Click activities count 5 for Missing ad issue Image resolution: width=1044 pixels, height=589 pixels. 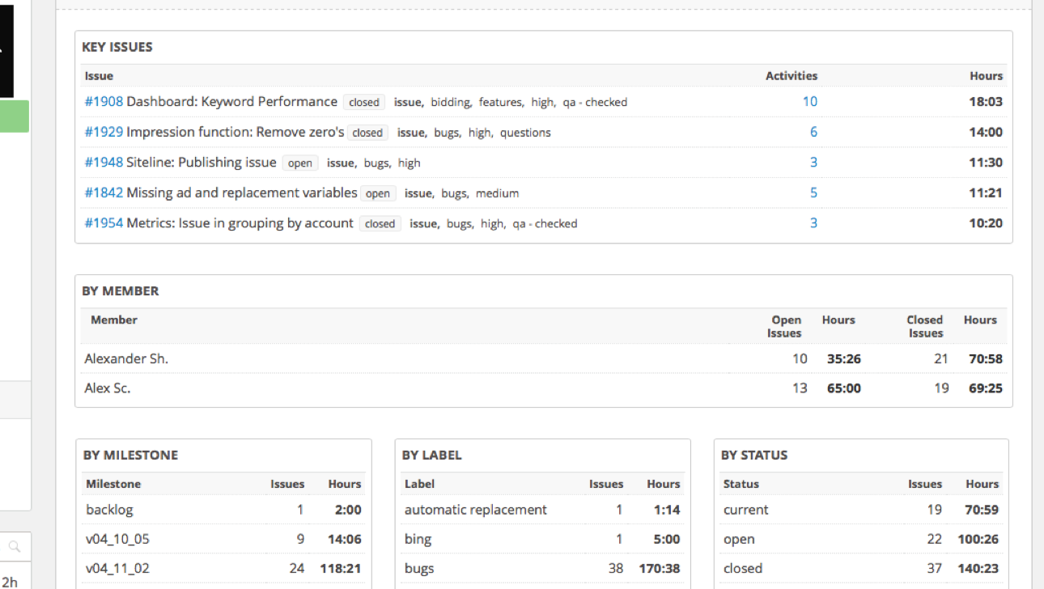coord(813,193)
